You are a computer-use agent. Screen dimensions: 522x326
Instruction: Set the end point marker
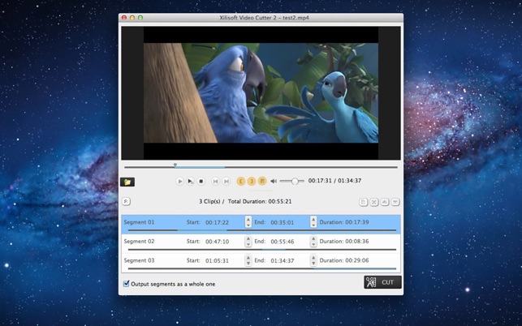[252, 182]
